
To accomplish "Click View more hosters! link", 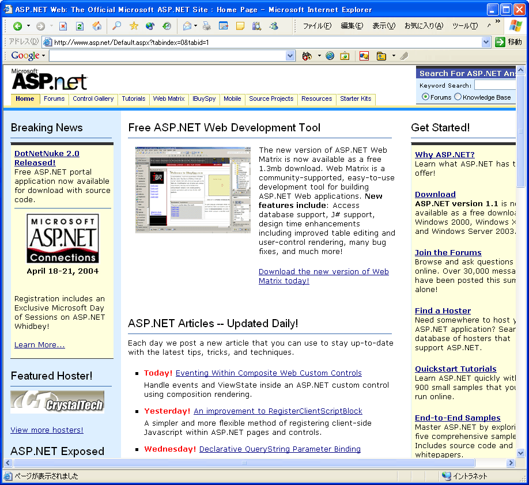I will pyautogui.click(x=47, y=430).
